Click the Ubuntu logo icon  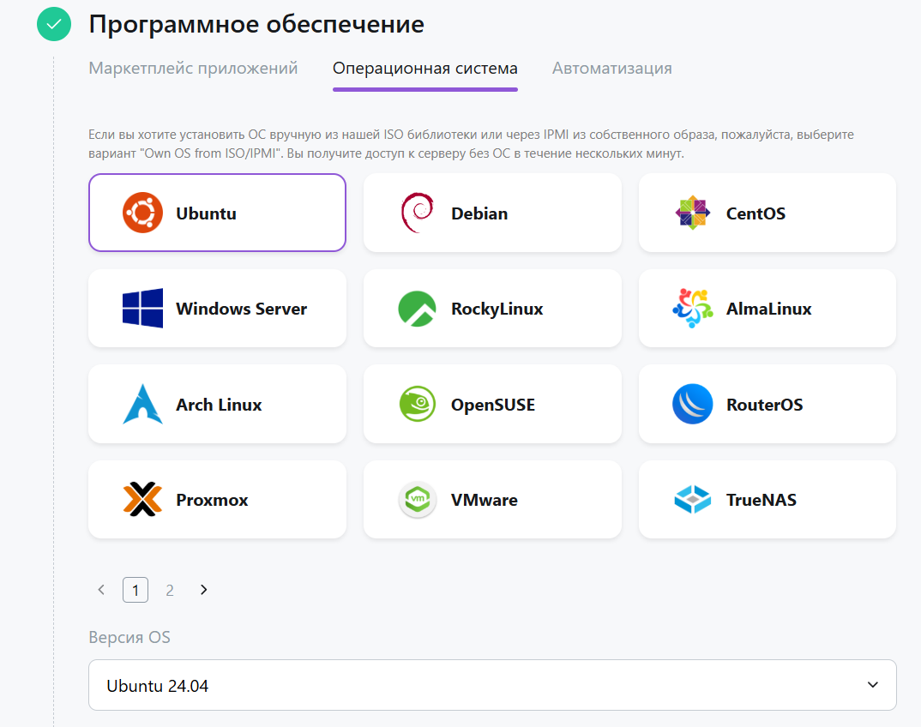[142, 213]
